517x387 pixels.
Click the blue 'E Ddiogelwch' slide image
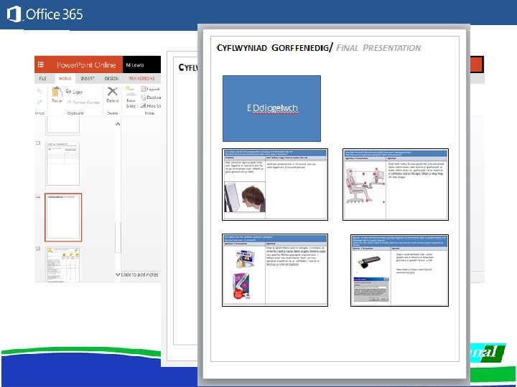tap(271, 108)
